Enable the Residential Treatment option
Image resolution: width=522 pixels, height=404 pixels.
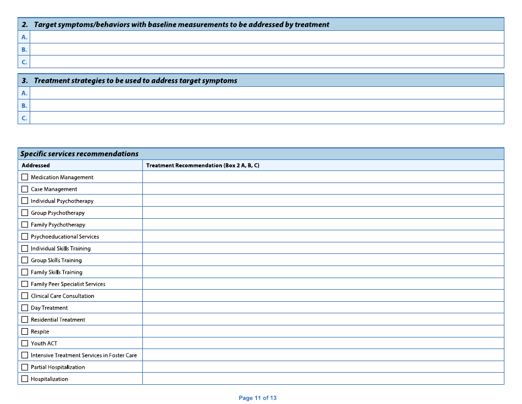click(x=25, y=319)
